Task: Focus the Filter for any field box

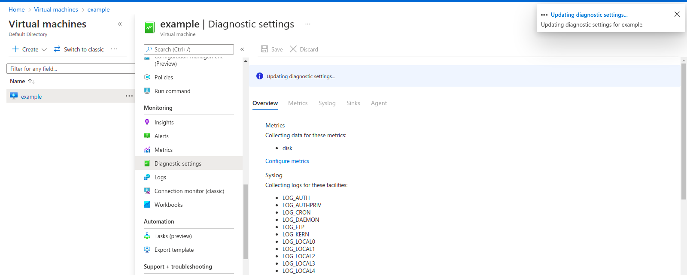Action: (71, 69)
